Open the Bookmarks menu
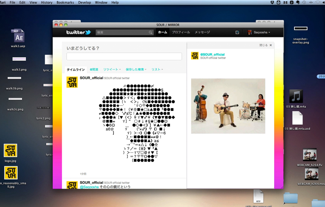Image resolution: width=325 pixels, height=207 pixels. [65, 3]
